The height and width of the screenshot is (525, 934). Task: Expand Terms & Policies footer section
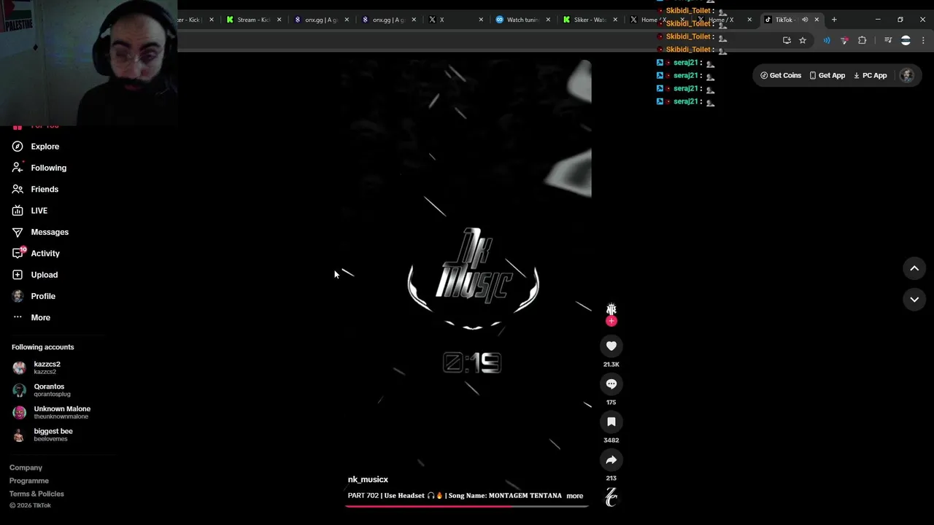click(36, 494)
